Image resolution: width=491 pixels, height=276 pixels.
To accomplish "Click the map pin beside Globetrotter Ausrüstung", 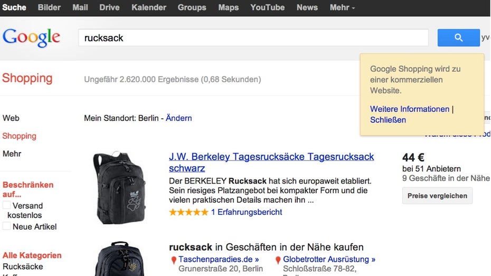I will pos(278,260).
